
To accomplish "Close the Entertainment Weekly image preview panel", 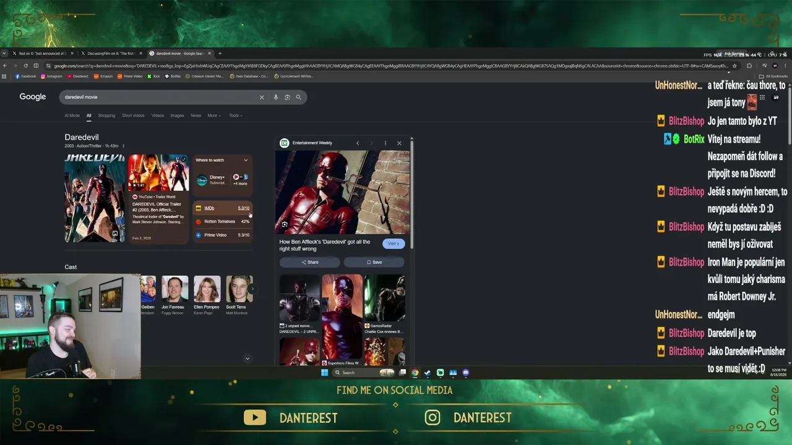I will 399,143.
